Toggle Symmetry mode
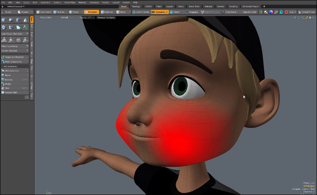Image resolution: width=317 pixels, height=195 pixels. coord(160,12)
